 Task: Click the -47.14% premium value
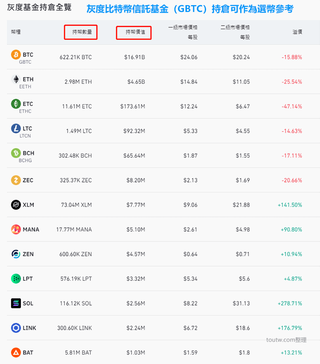coord(292,106)
